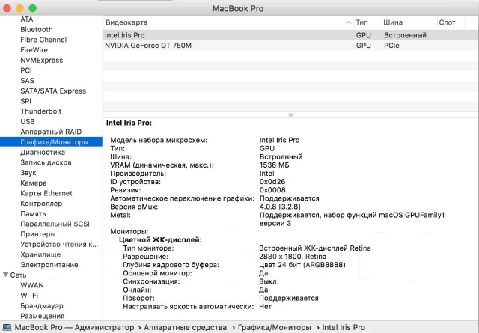Click the 1536 МБ VRAM value
This screenshot has height=333, width=479.
[275, 165]
